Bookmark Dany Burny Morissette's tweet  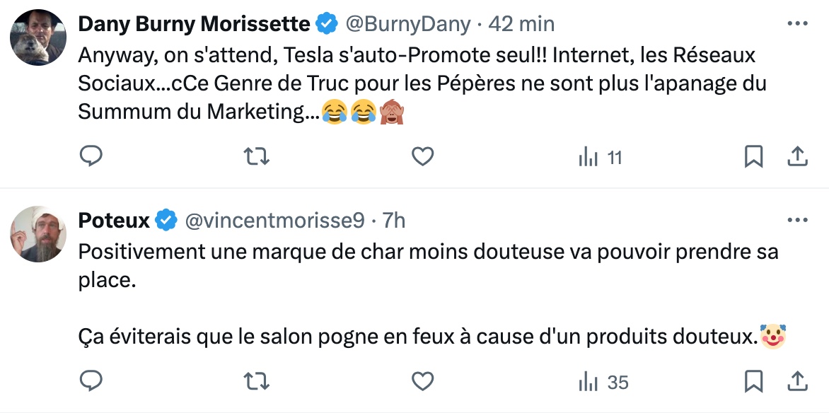pos(754,156)
